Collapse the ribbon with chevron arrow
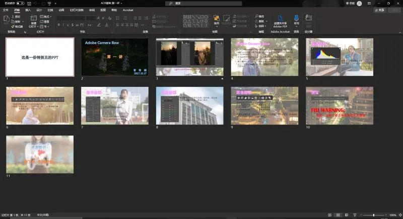 [400, 33]
